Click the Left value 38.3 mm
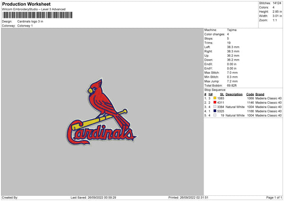The width and height of the screenshot is (284, 201). [x=233, y=47]
